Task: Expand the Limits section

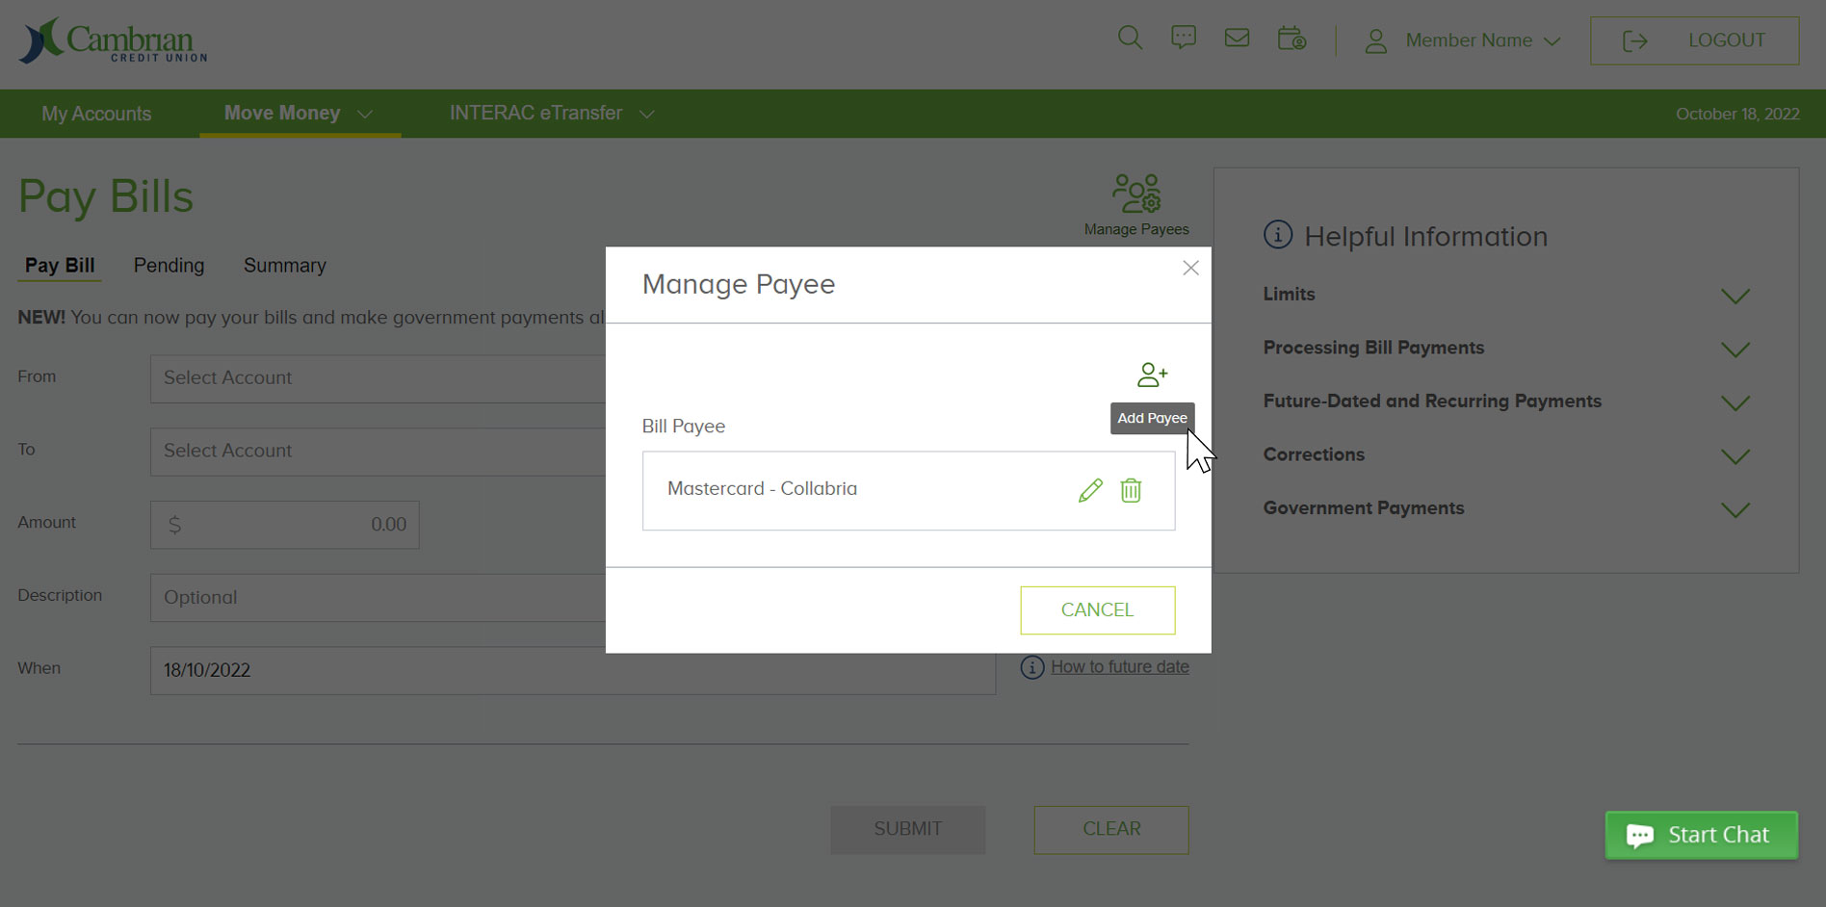Action: click(x=1735, y=296)
